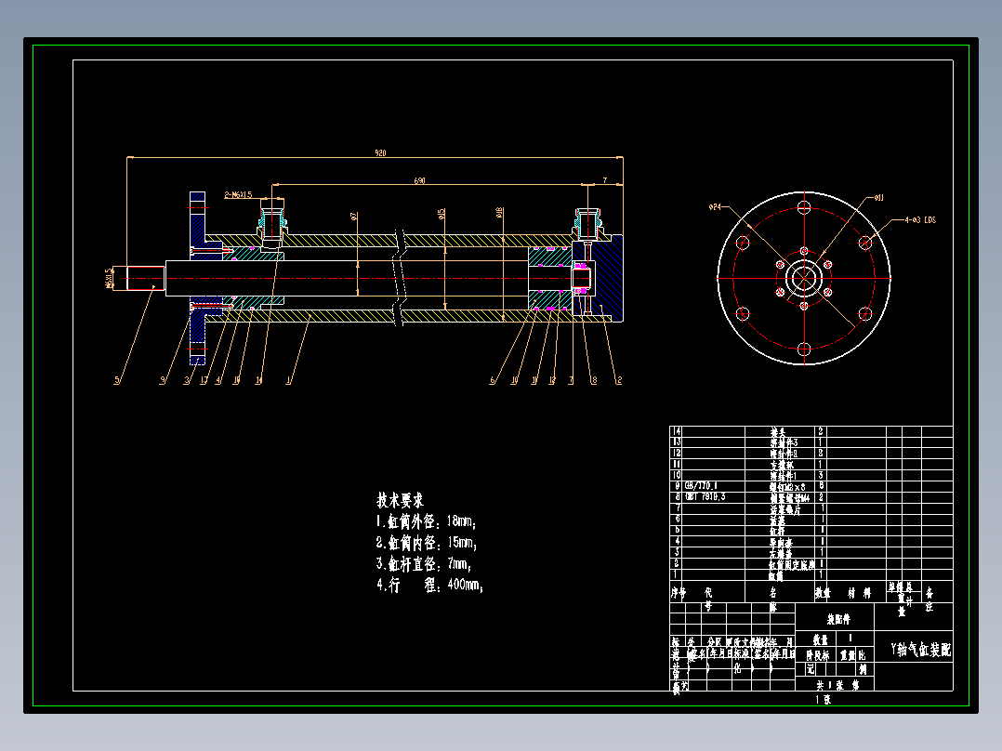Click the vertical φ15 bore dimension
1002x751 pixels.
pyautogui.click(x=442, y=214)
